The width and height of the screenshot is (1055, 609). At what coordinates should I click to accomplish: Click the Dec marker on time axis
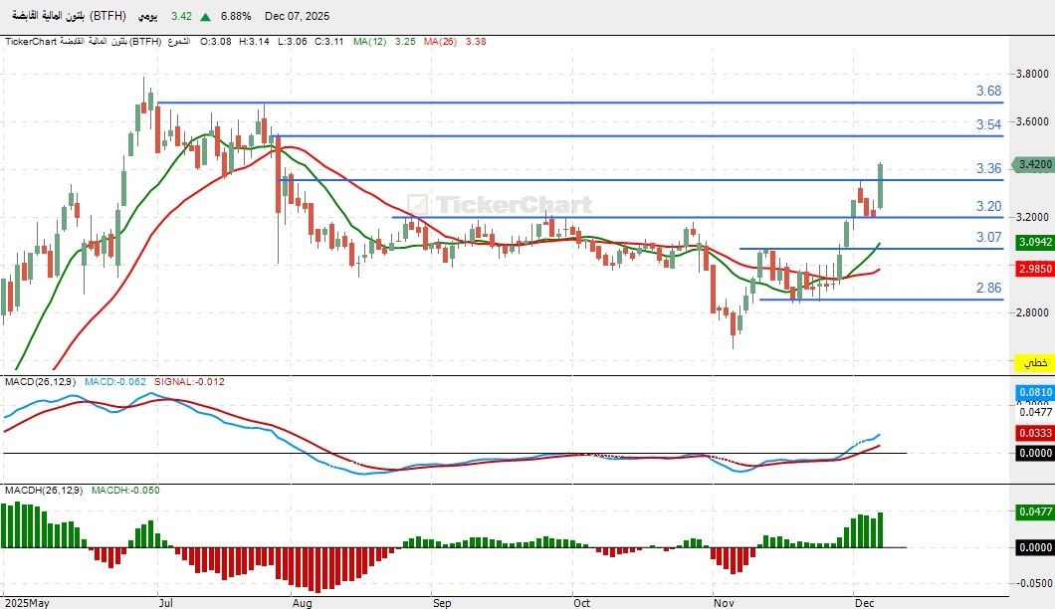pos(864,602)
